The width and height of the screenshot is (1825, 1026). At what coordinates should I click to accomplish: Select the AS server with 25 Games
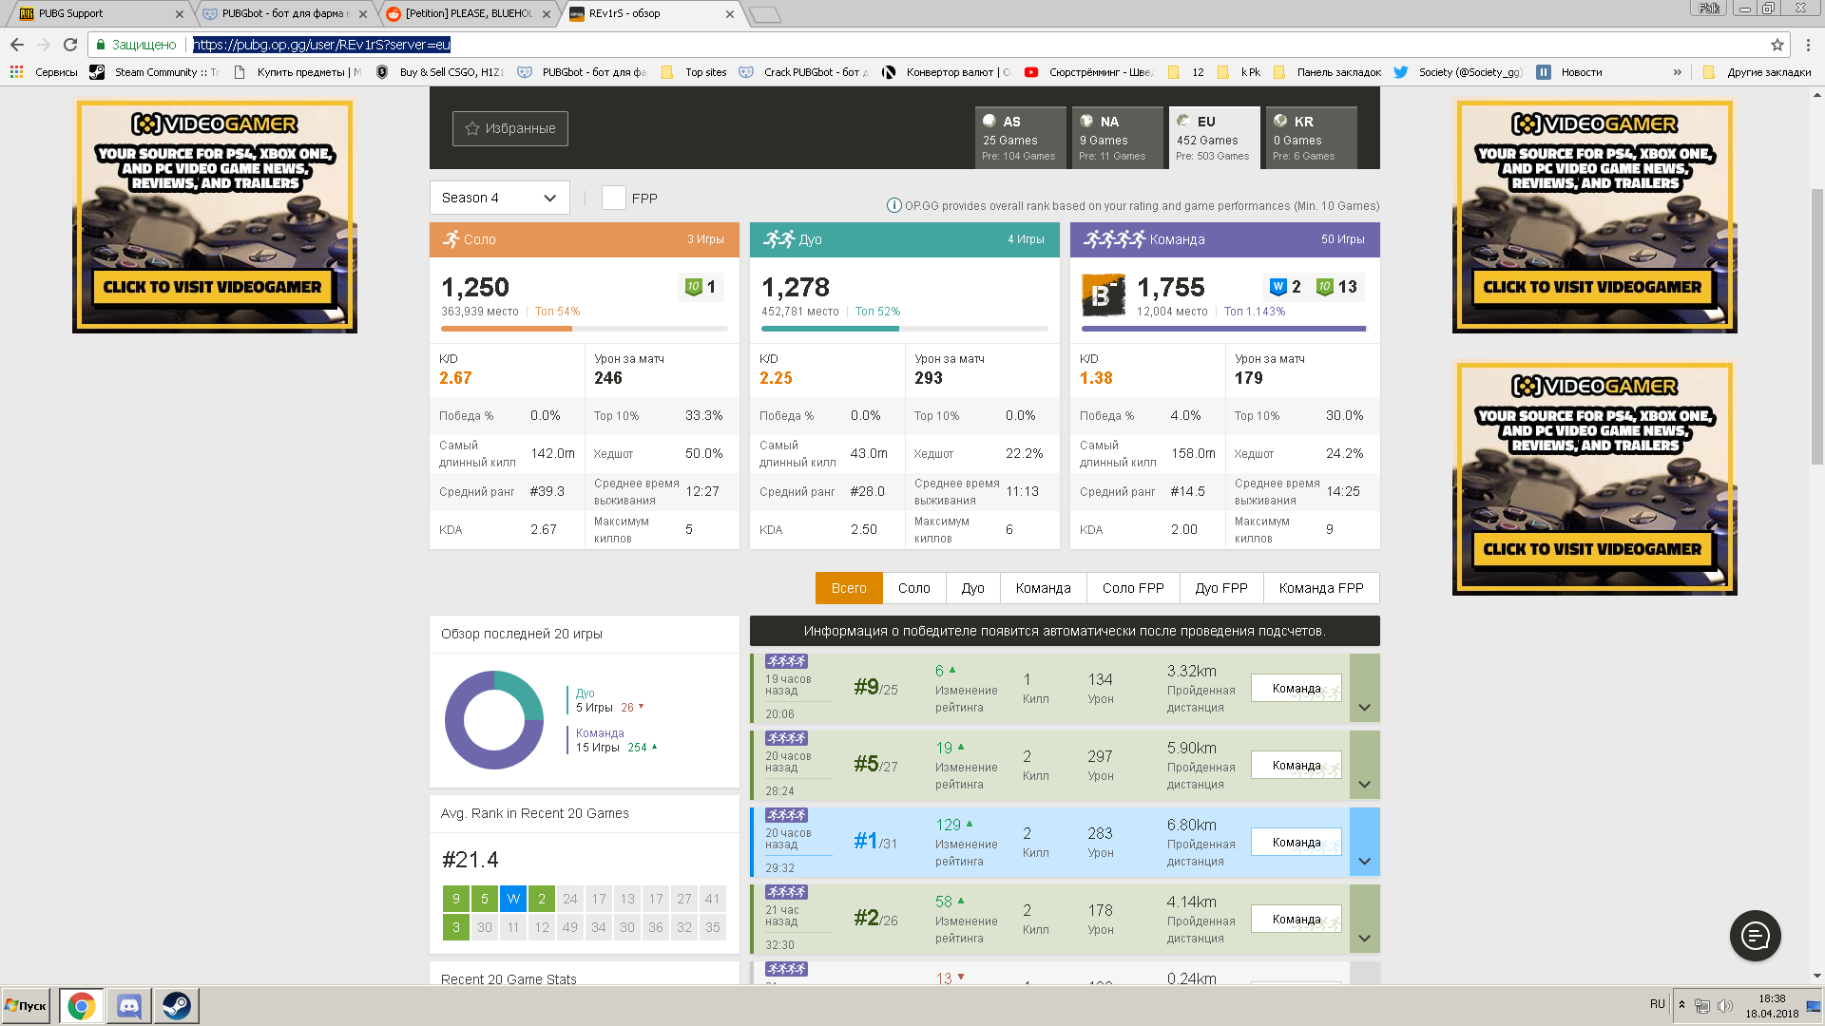click(1020, 138)
